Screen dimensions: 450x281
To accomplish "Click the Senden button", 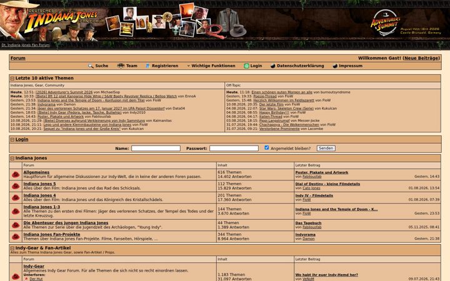I will coord(326,148).
